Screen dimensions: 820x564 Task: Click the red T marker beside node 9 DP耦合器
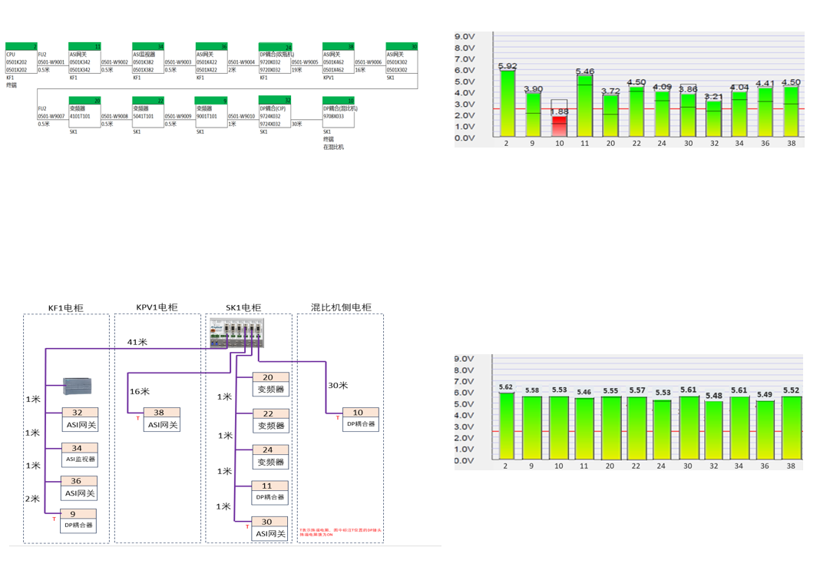point(54,519)
